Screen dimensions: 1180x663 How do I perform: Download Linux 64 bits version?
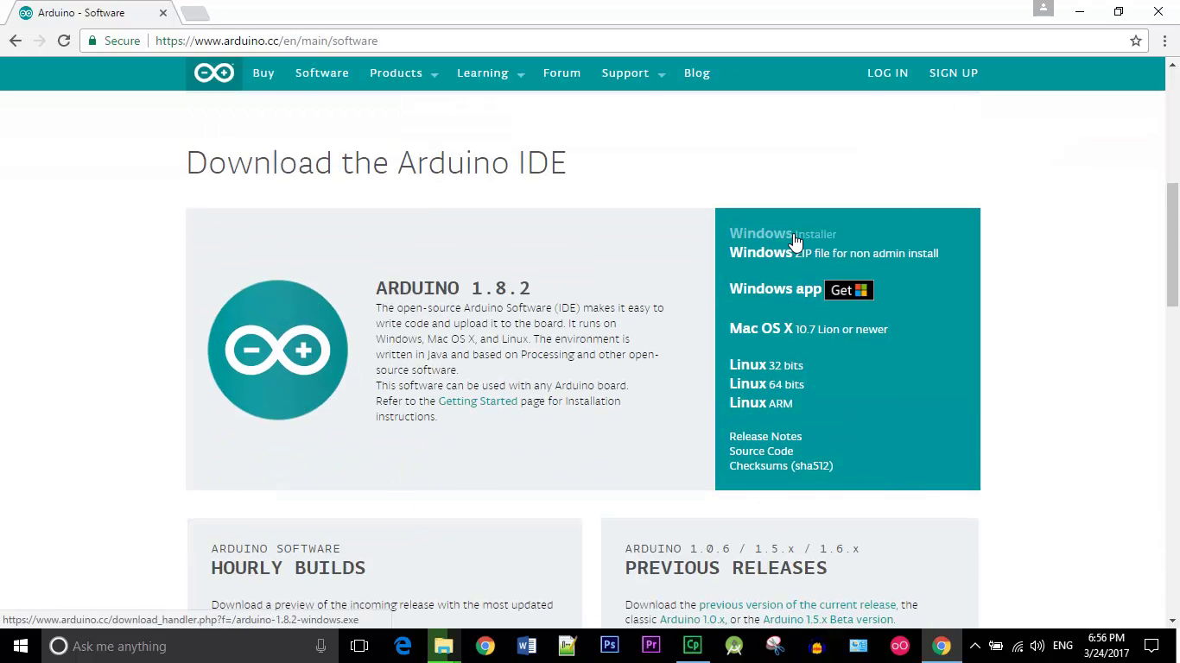pos(766,384)
